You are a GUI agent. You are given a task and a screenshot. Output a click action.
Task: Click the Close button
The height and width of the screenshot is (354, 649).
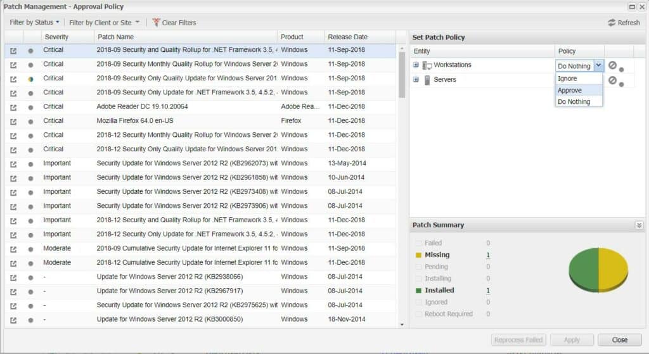click(620, 340)
